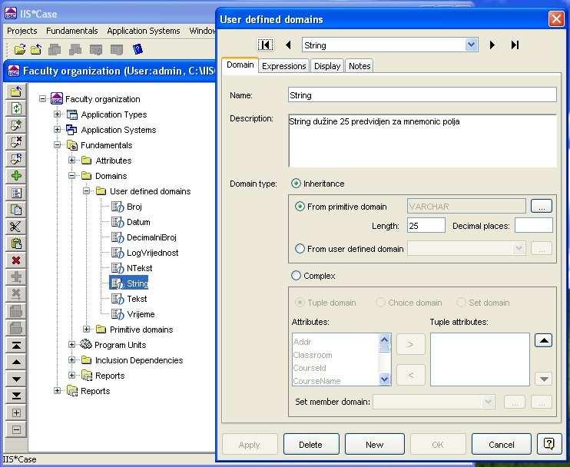570x467 pixels.
Task: Click the Delete button
Action: 311,444
